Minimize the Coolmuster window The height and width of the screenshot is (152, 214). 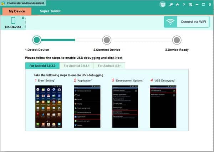click(x=197, y=5)
